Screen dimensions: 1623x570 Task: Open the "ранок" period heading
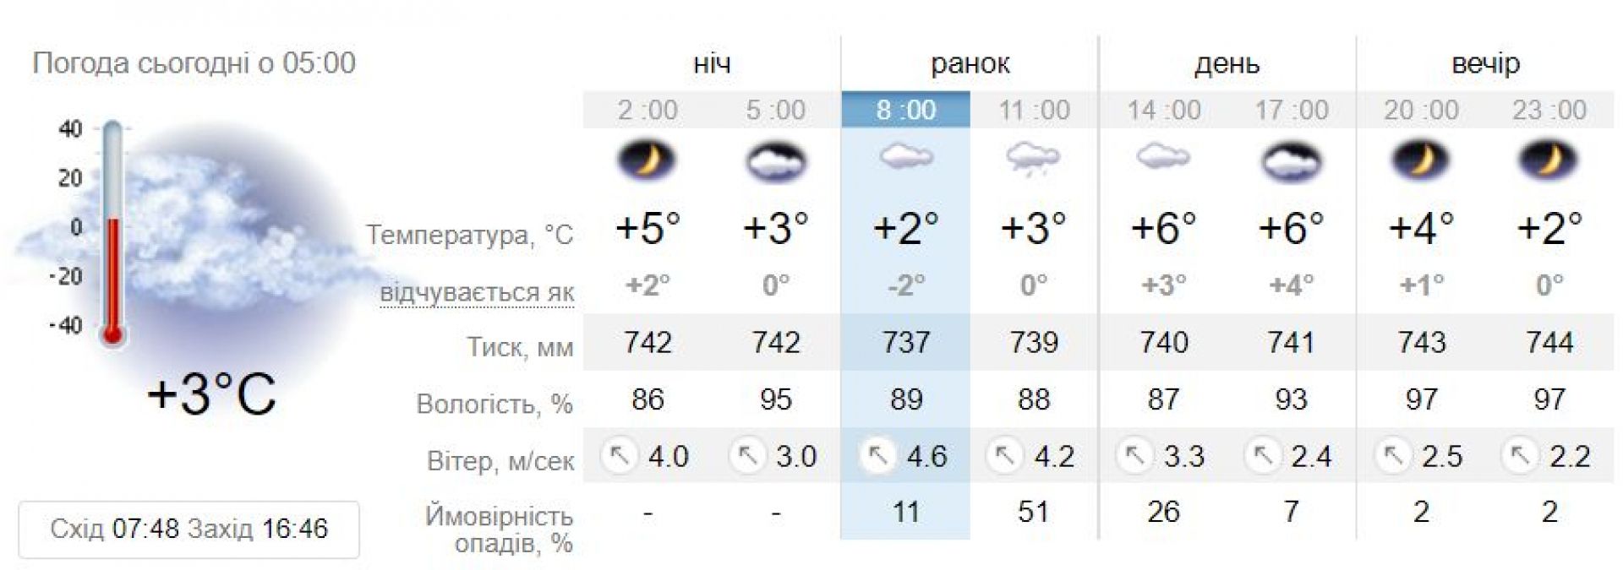click(x=970, y=63)
